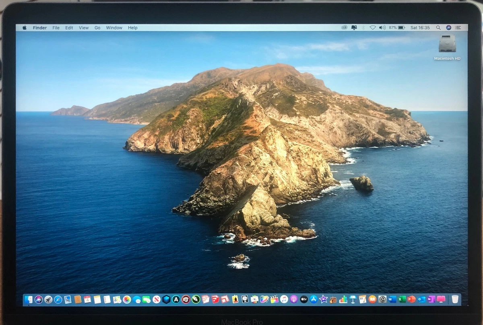
Task: Open the Wi-Fi status menu
Action: tap(373, 28)
